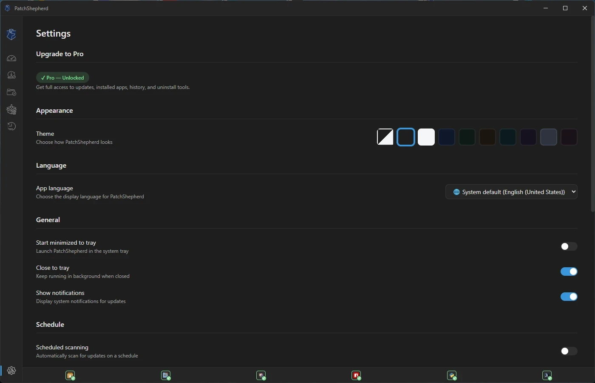Click 'Automatically scan for updates on a schedule'

87,356
